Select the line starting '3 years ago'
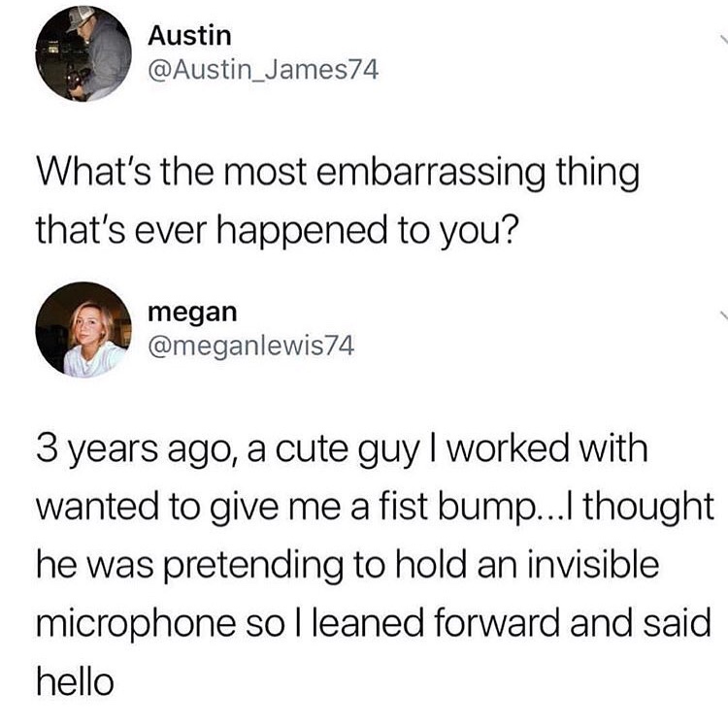The width and height of the screenshot is (728, 727). point(343,449)
